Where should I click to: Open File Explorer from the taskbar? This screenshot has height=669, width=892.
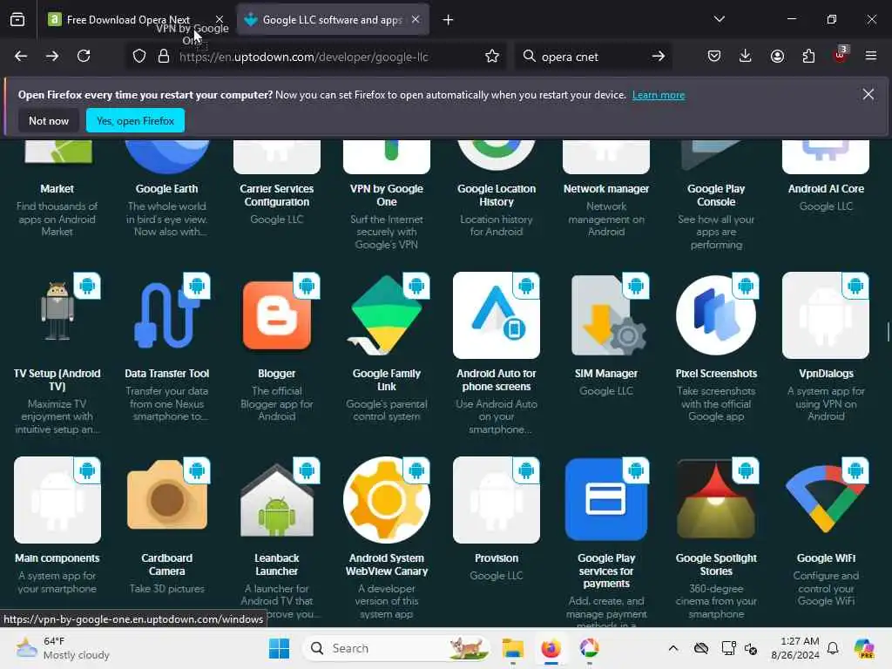[x=512, y=648]
